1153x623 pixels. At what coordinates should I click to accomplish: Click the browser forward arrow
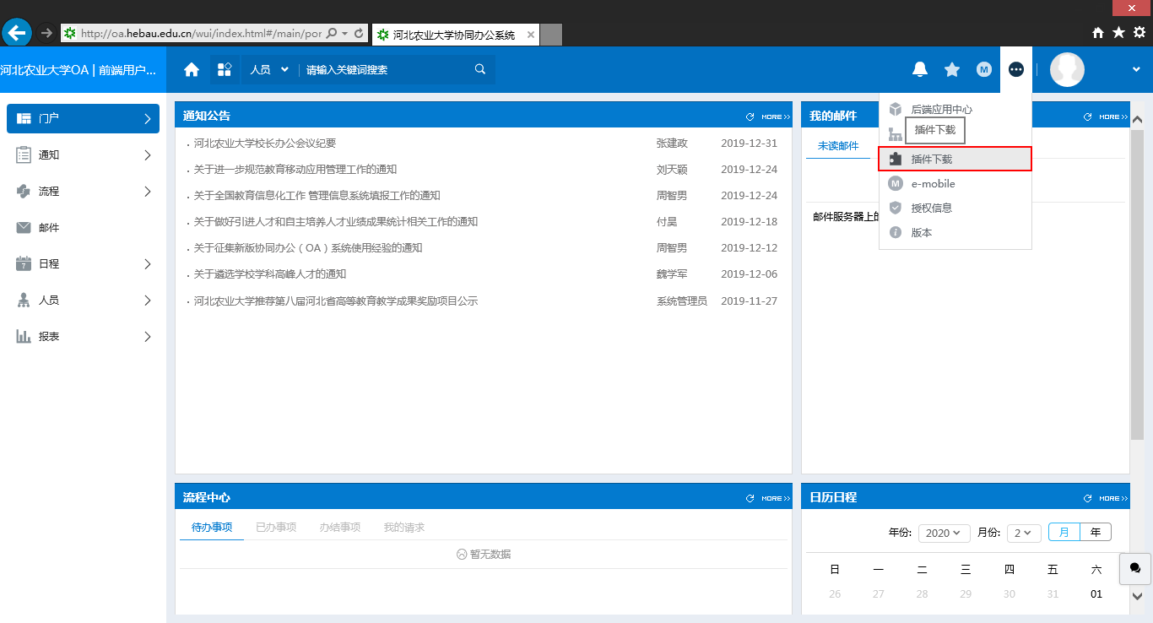[x=46, y=33]
